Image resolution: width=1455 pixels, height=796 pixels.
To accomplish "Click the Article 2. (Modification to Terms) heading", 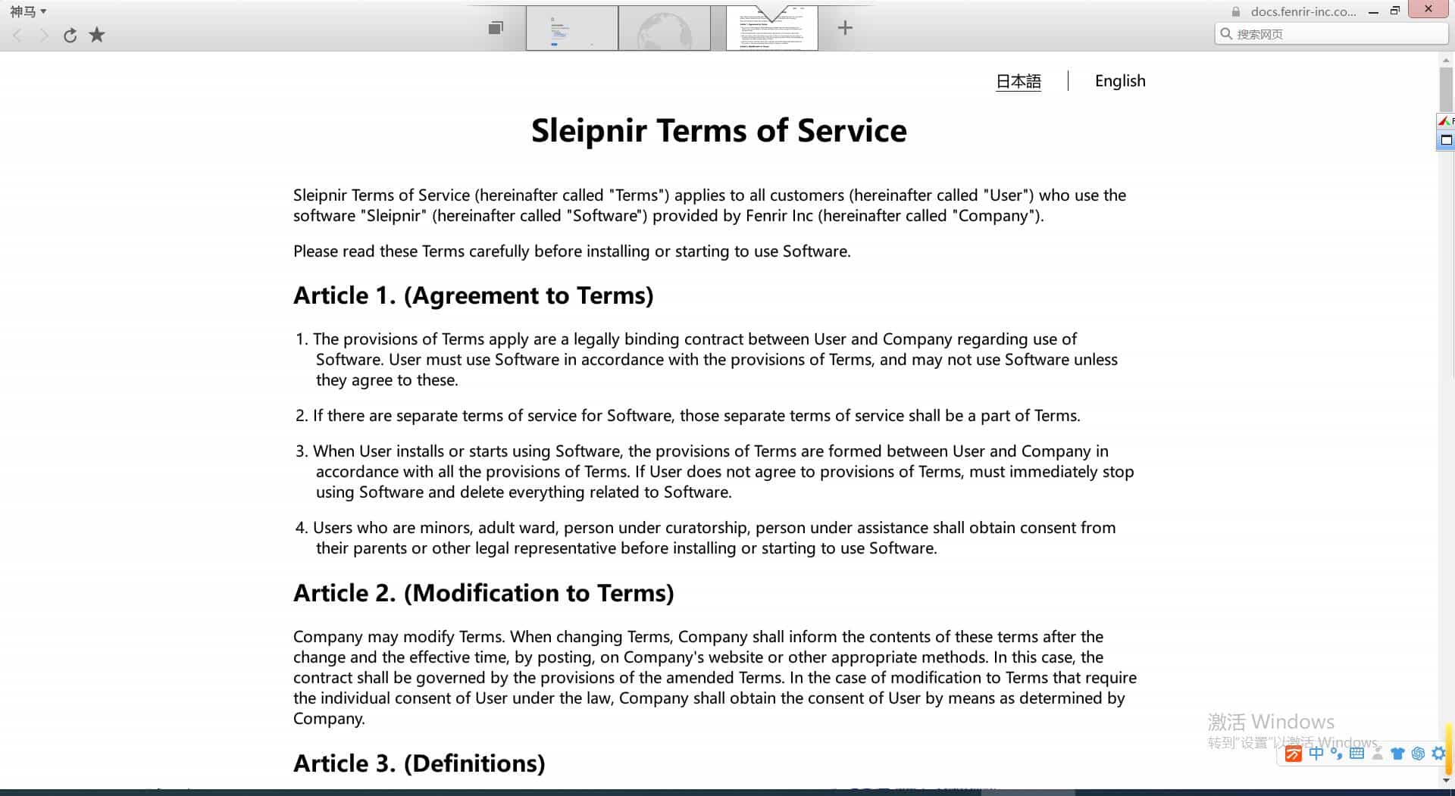I will [x=483, y=593].
